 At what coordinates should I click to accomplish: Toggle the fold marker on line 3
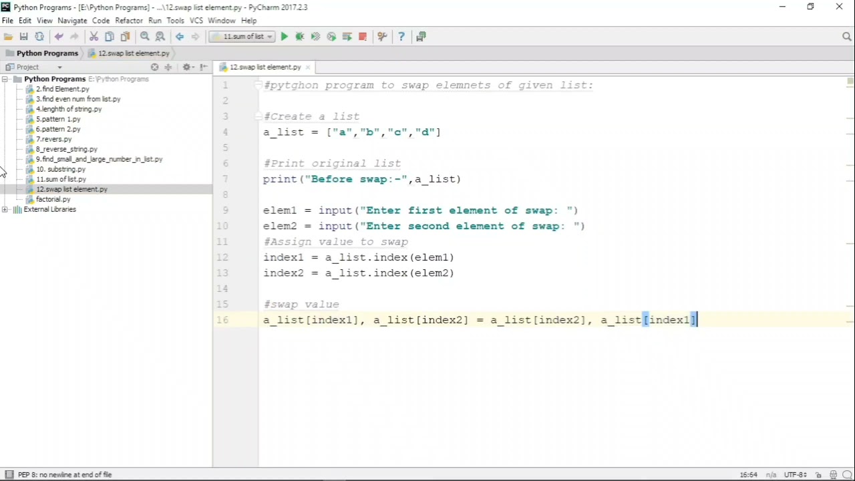click(x=258, y=116)
